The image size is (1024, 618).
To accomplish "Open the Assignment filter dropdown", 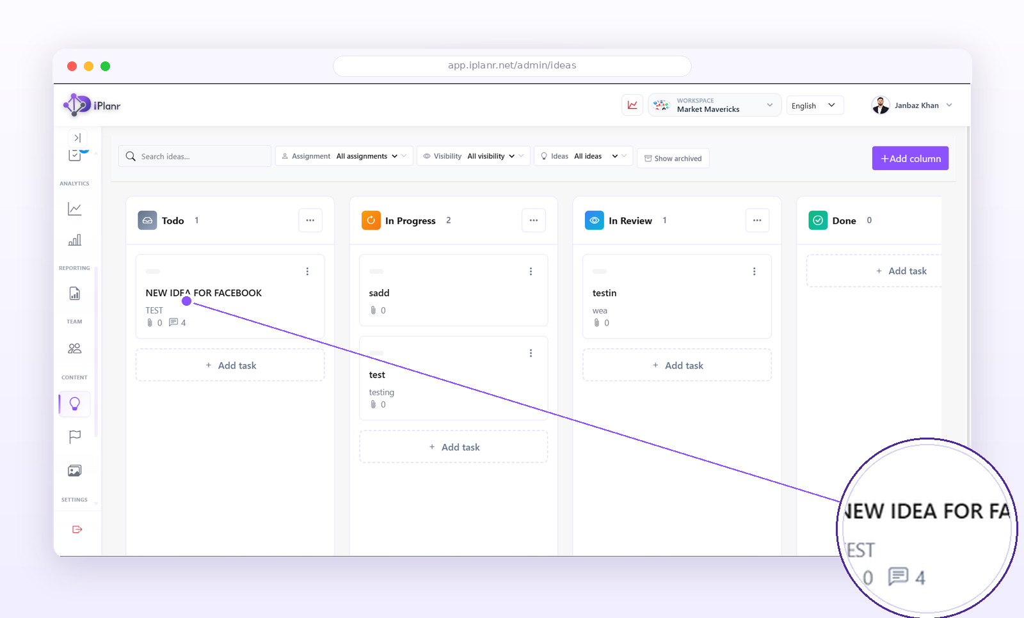I will coord(344,156).
